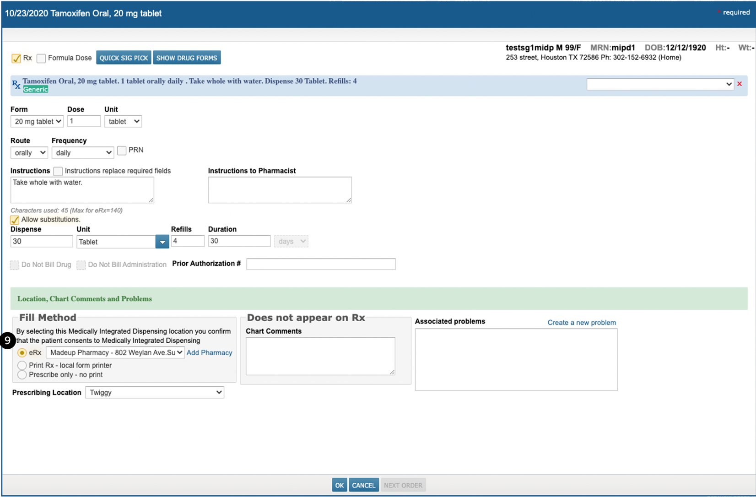Image resolution: width=756 pixels, height=497 pixels.
Task: Click the green Generic badge
Action: click(x=36, y=89)
